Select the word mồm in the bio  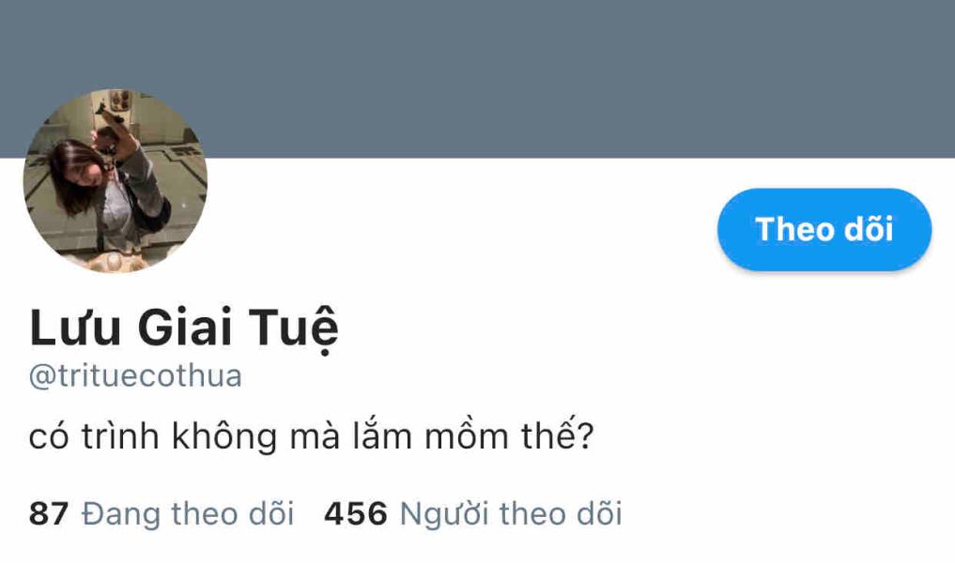[466, 436]
